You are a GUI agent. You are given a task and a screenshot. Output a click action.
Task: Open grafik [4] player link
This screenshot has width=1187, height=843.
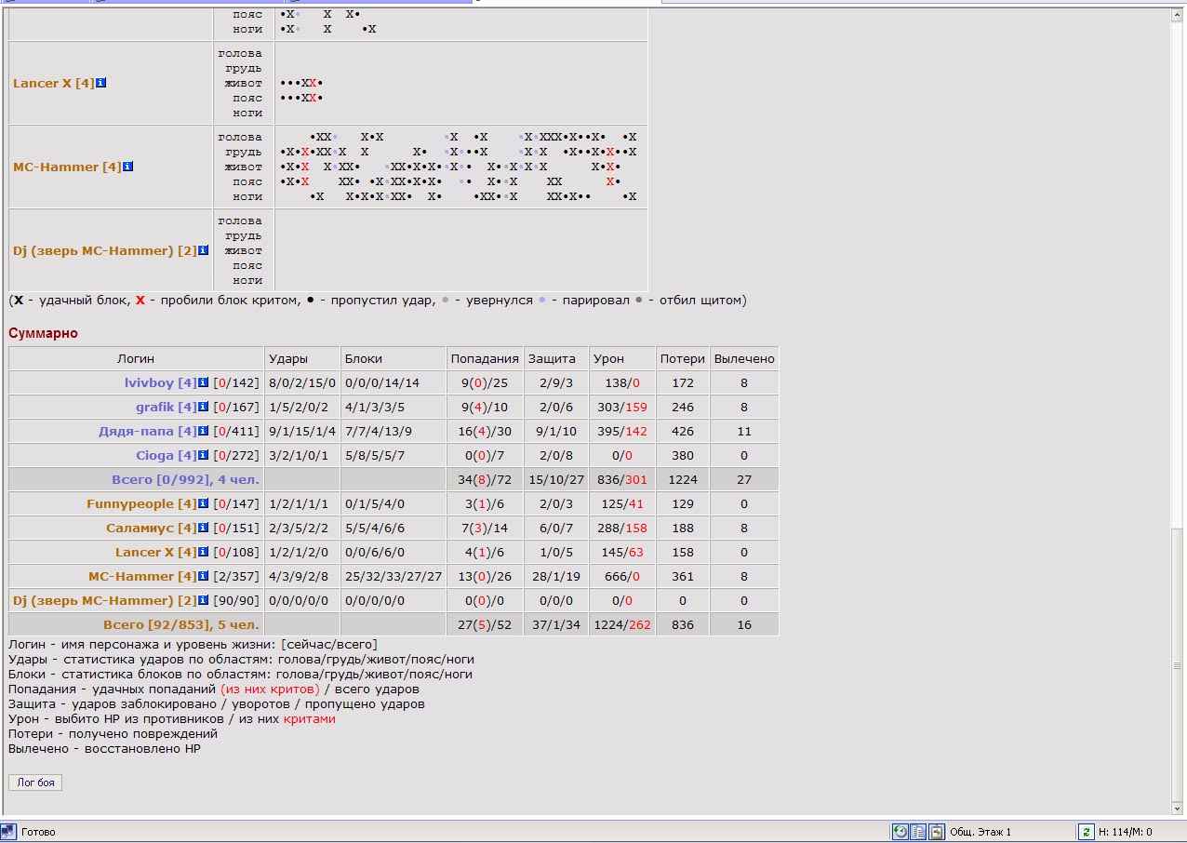[x=167, y=407]
